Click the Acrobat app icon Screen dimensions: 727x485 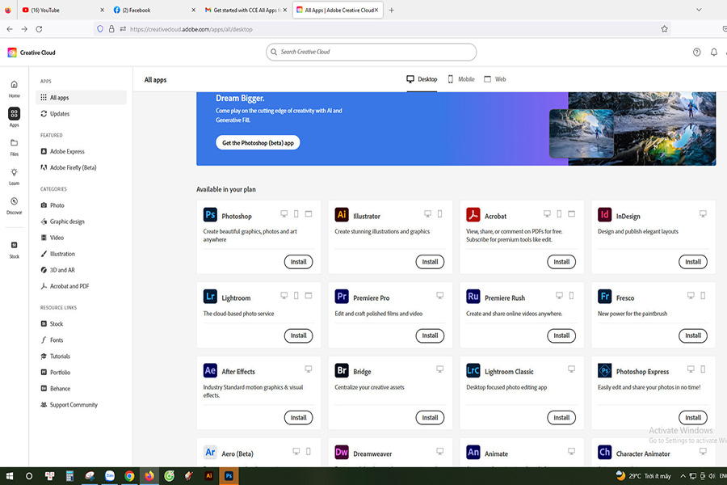[x=473, y=215]
